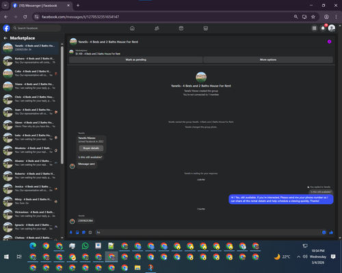
Task: Focus the Search Facebook field
Action: click(x=36, y=28)
